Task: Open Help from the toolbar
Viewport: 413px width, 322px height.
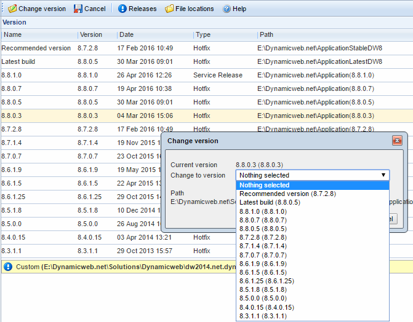Action: (x=227, y=9)
